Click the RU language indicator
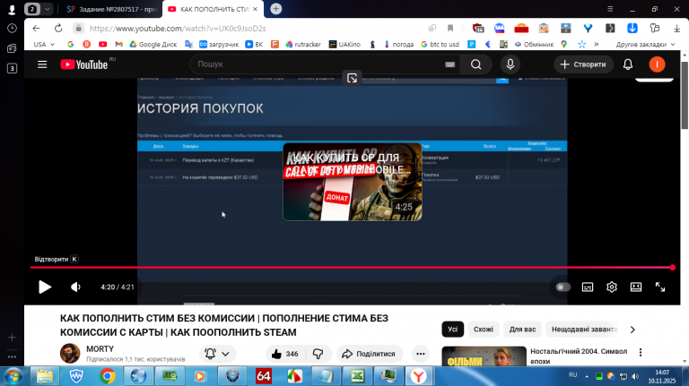 (573, 375)
